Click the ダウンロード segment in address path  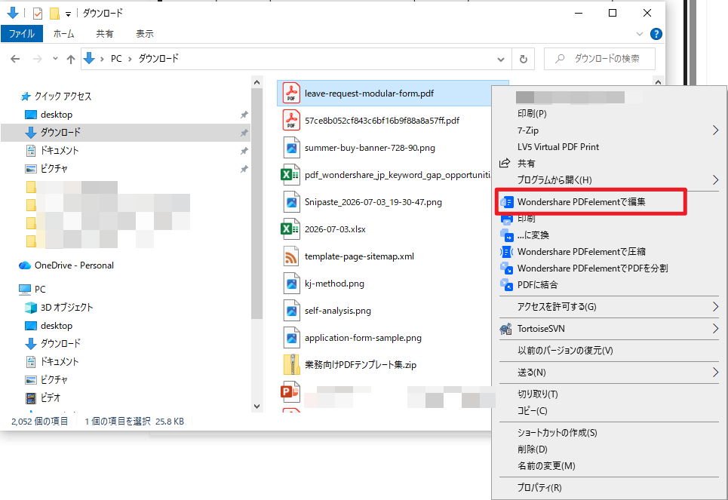[x=158, y=59]
